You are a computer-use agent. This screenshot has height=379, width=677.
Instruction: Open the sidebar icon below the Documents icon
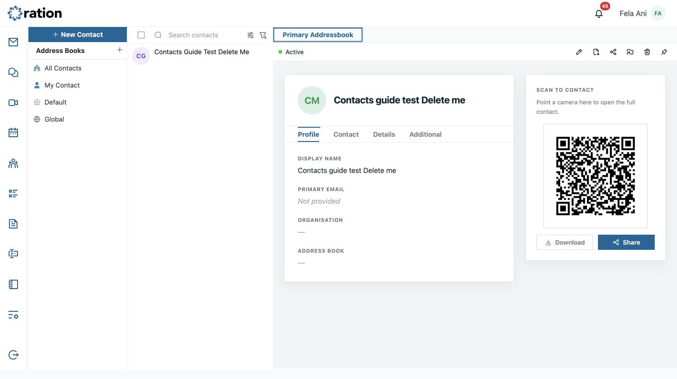(x=13, y=254)
